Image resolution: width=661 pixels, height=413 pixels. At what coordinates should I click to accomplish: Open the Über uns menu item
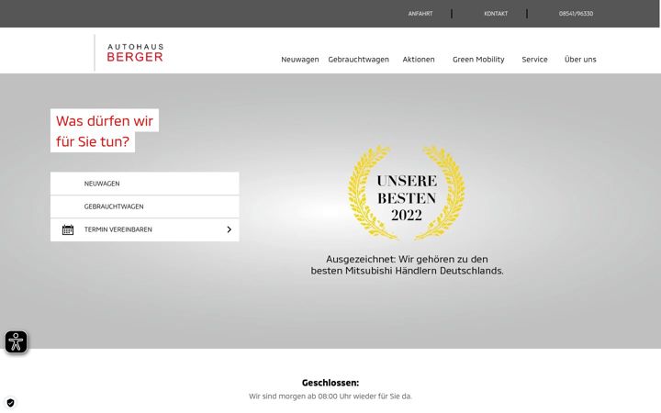(580, 60)
